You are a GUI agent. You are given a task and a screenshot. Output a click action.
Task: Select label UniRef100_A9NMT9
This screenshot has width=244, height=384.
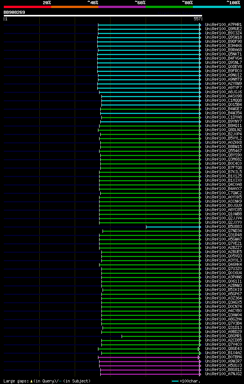[223, 79]
